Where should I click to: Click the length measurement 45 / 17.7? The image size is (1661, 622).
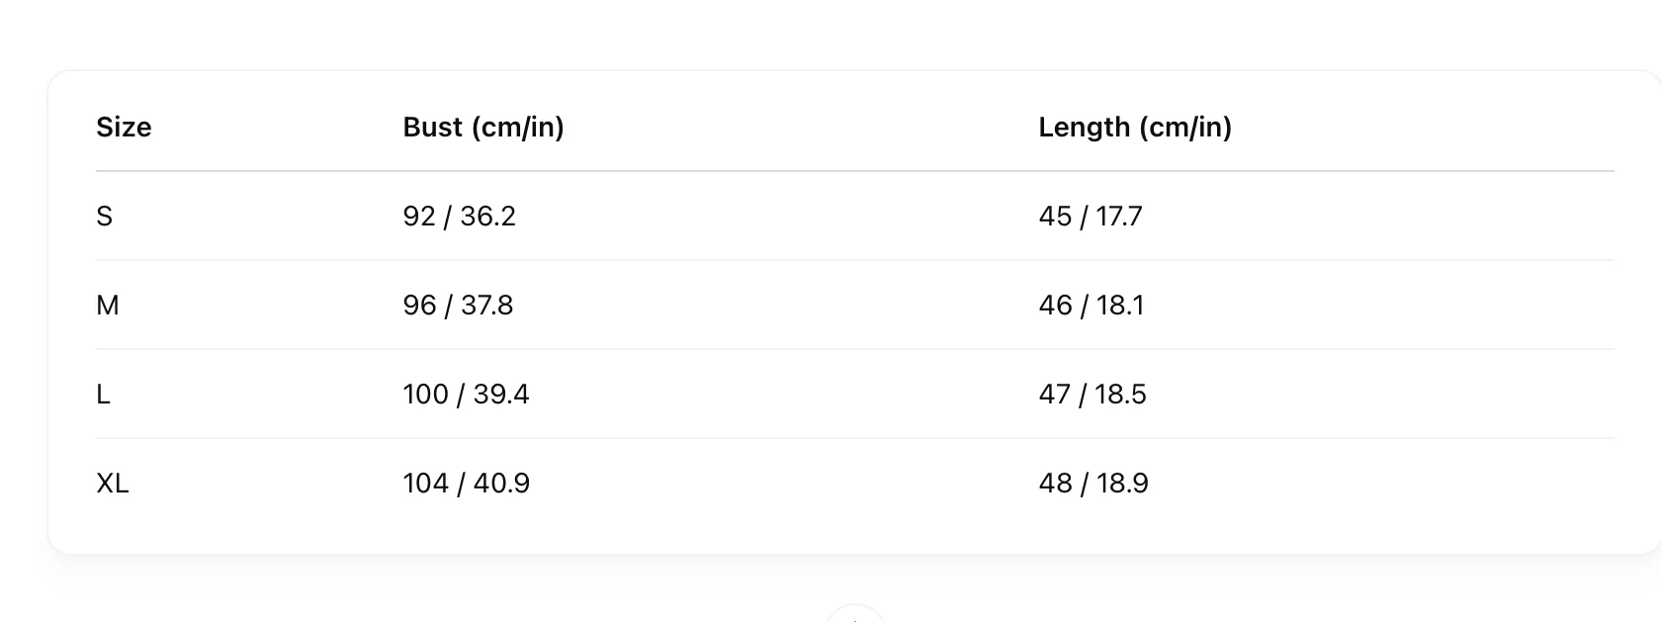1091,217
